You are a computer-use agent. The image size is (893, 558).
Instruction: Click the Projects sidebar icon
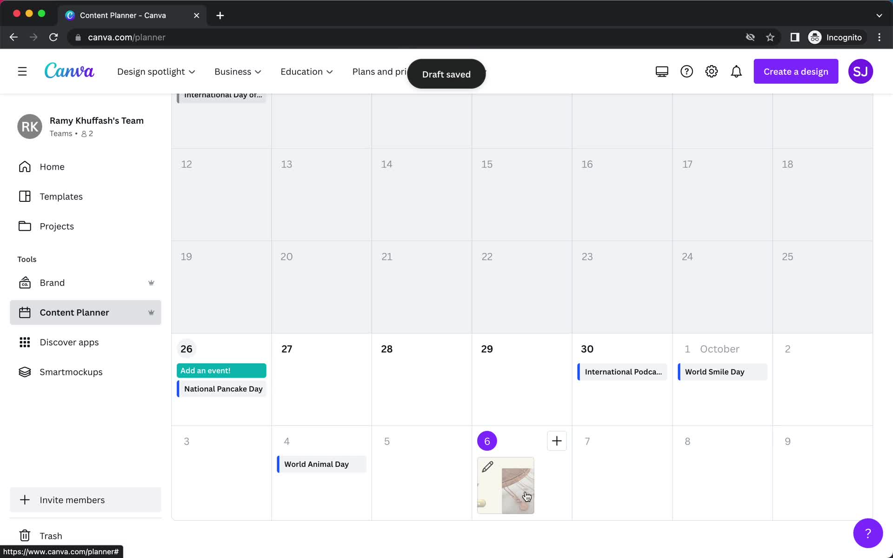[25, 226]
